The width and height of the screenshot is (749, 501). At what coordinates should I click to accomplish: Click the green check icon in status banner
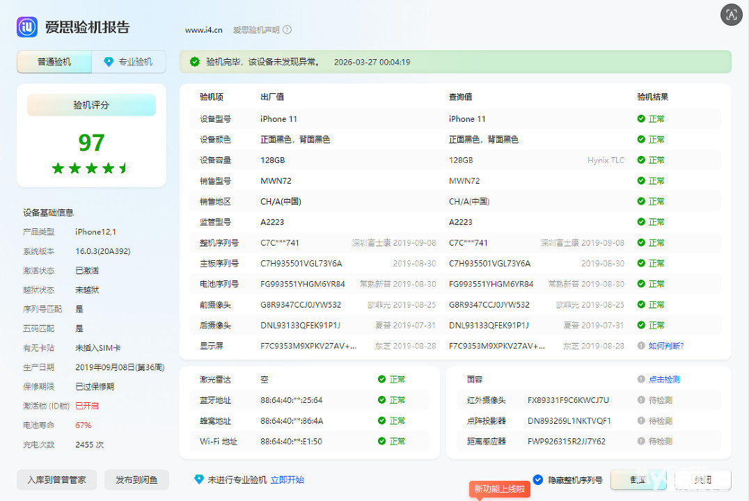[x=195, y=62]
